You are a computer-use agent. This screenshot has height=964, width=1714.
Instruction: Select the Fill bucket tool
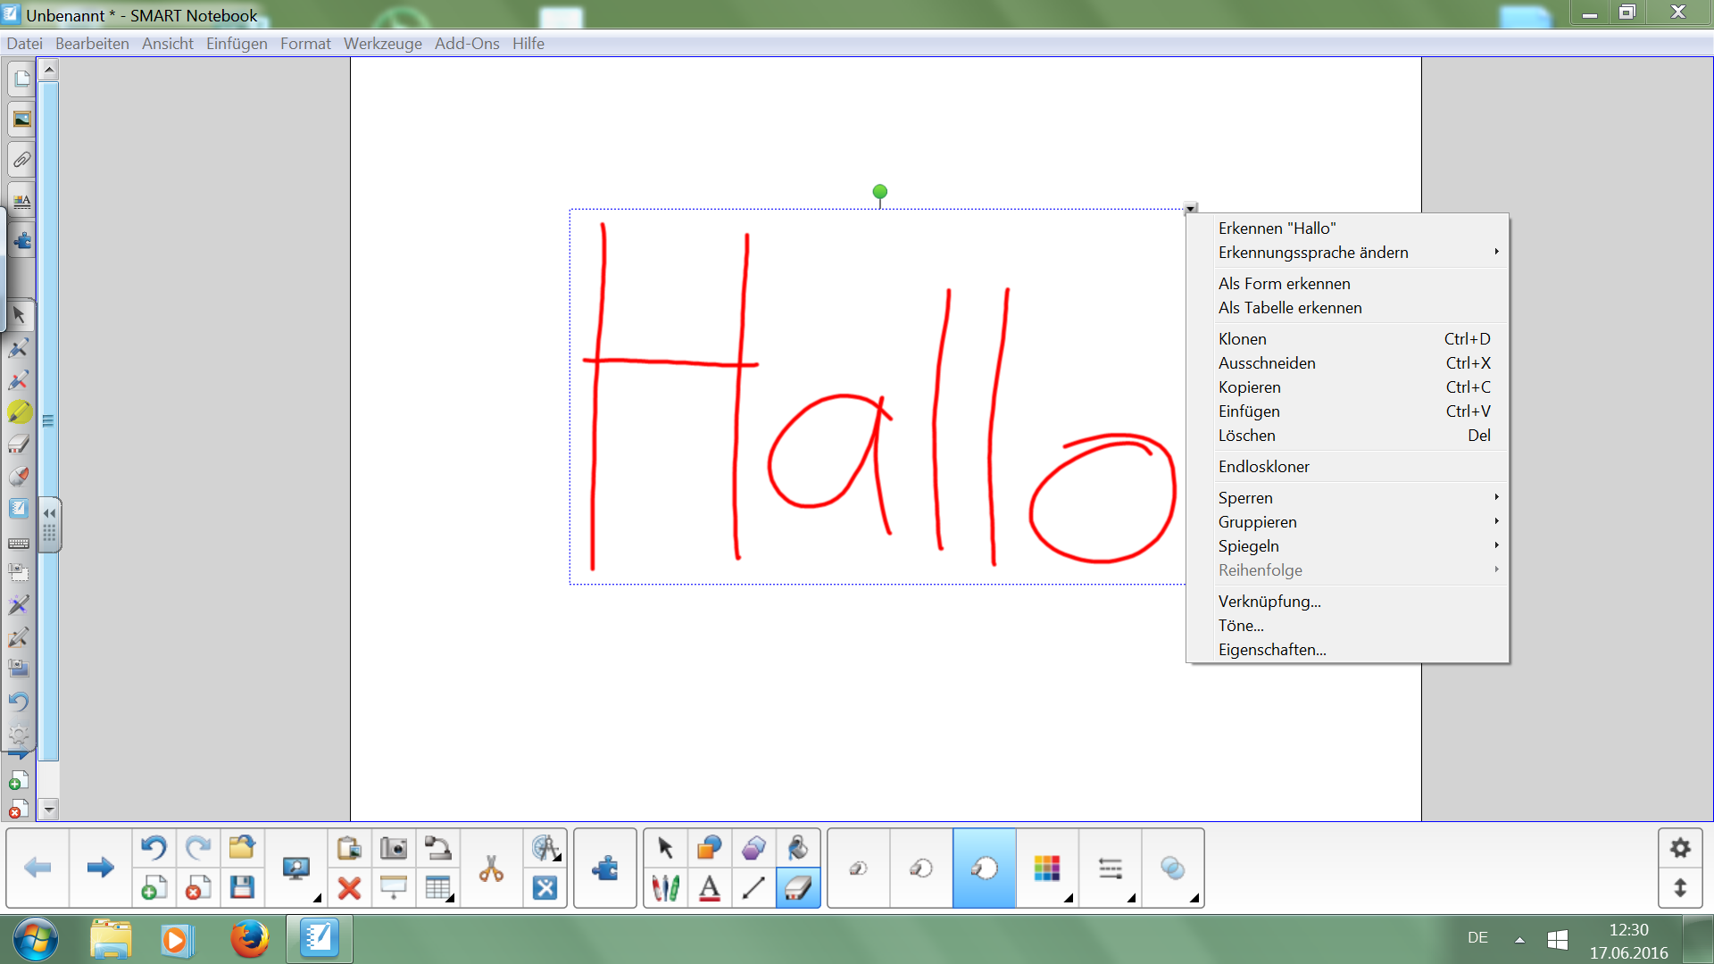797,847
